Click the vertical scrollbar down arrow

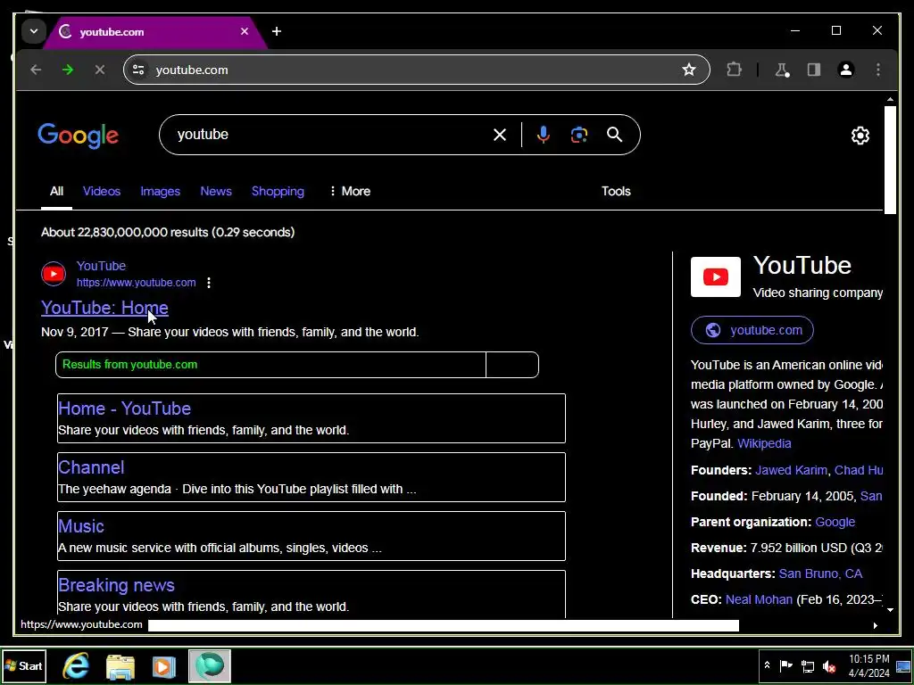(890, 610)
